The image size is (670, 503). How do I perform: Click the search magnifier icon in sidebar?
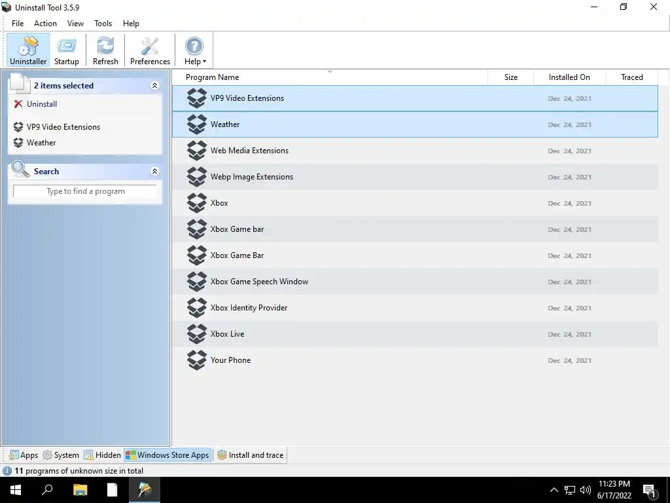click(x=20, y=170)
